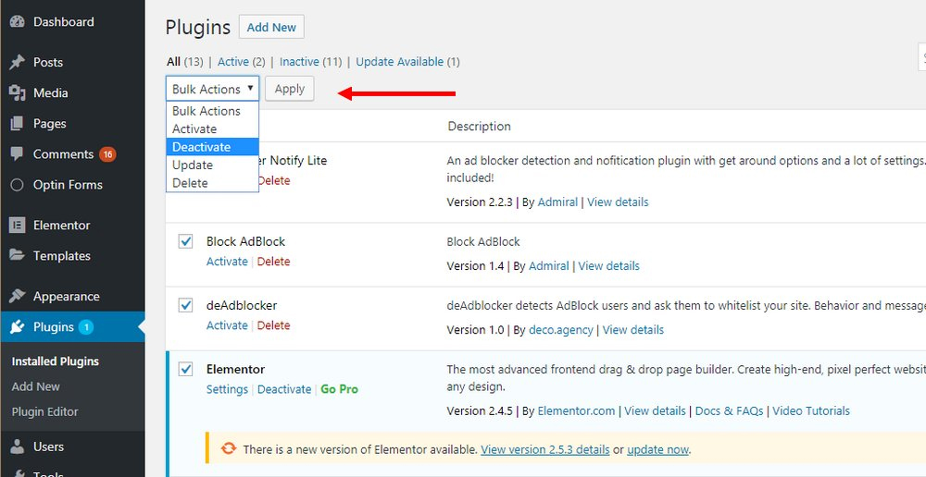The width and height of the screenshot is (926, 477).
Task: Open Add New plugins submenu
Action: pyautogui.click(x=36, y=386)
